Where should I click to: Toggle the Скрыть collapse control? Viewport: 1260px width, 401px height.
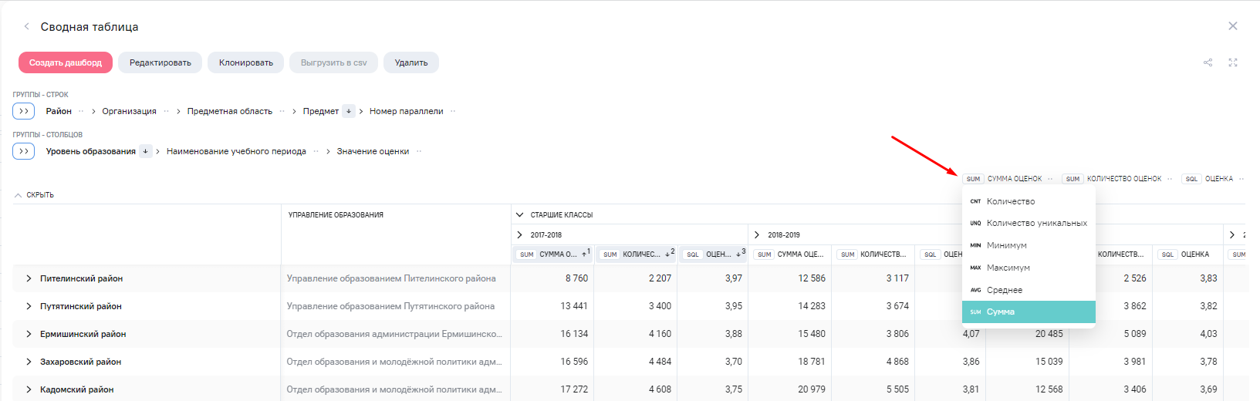[34, 195]
